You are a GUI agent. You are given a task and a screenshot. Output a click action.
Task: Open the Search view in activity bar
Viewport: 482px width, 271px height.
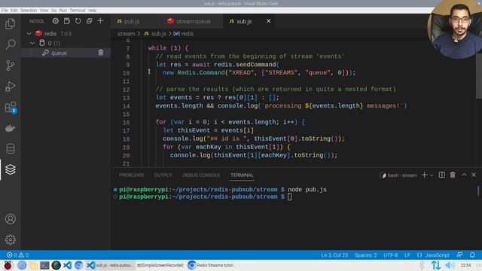(x=10, y=44)
